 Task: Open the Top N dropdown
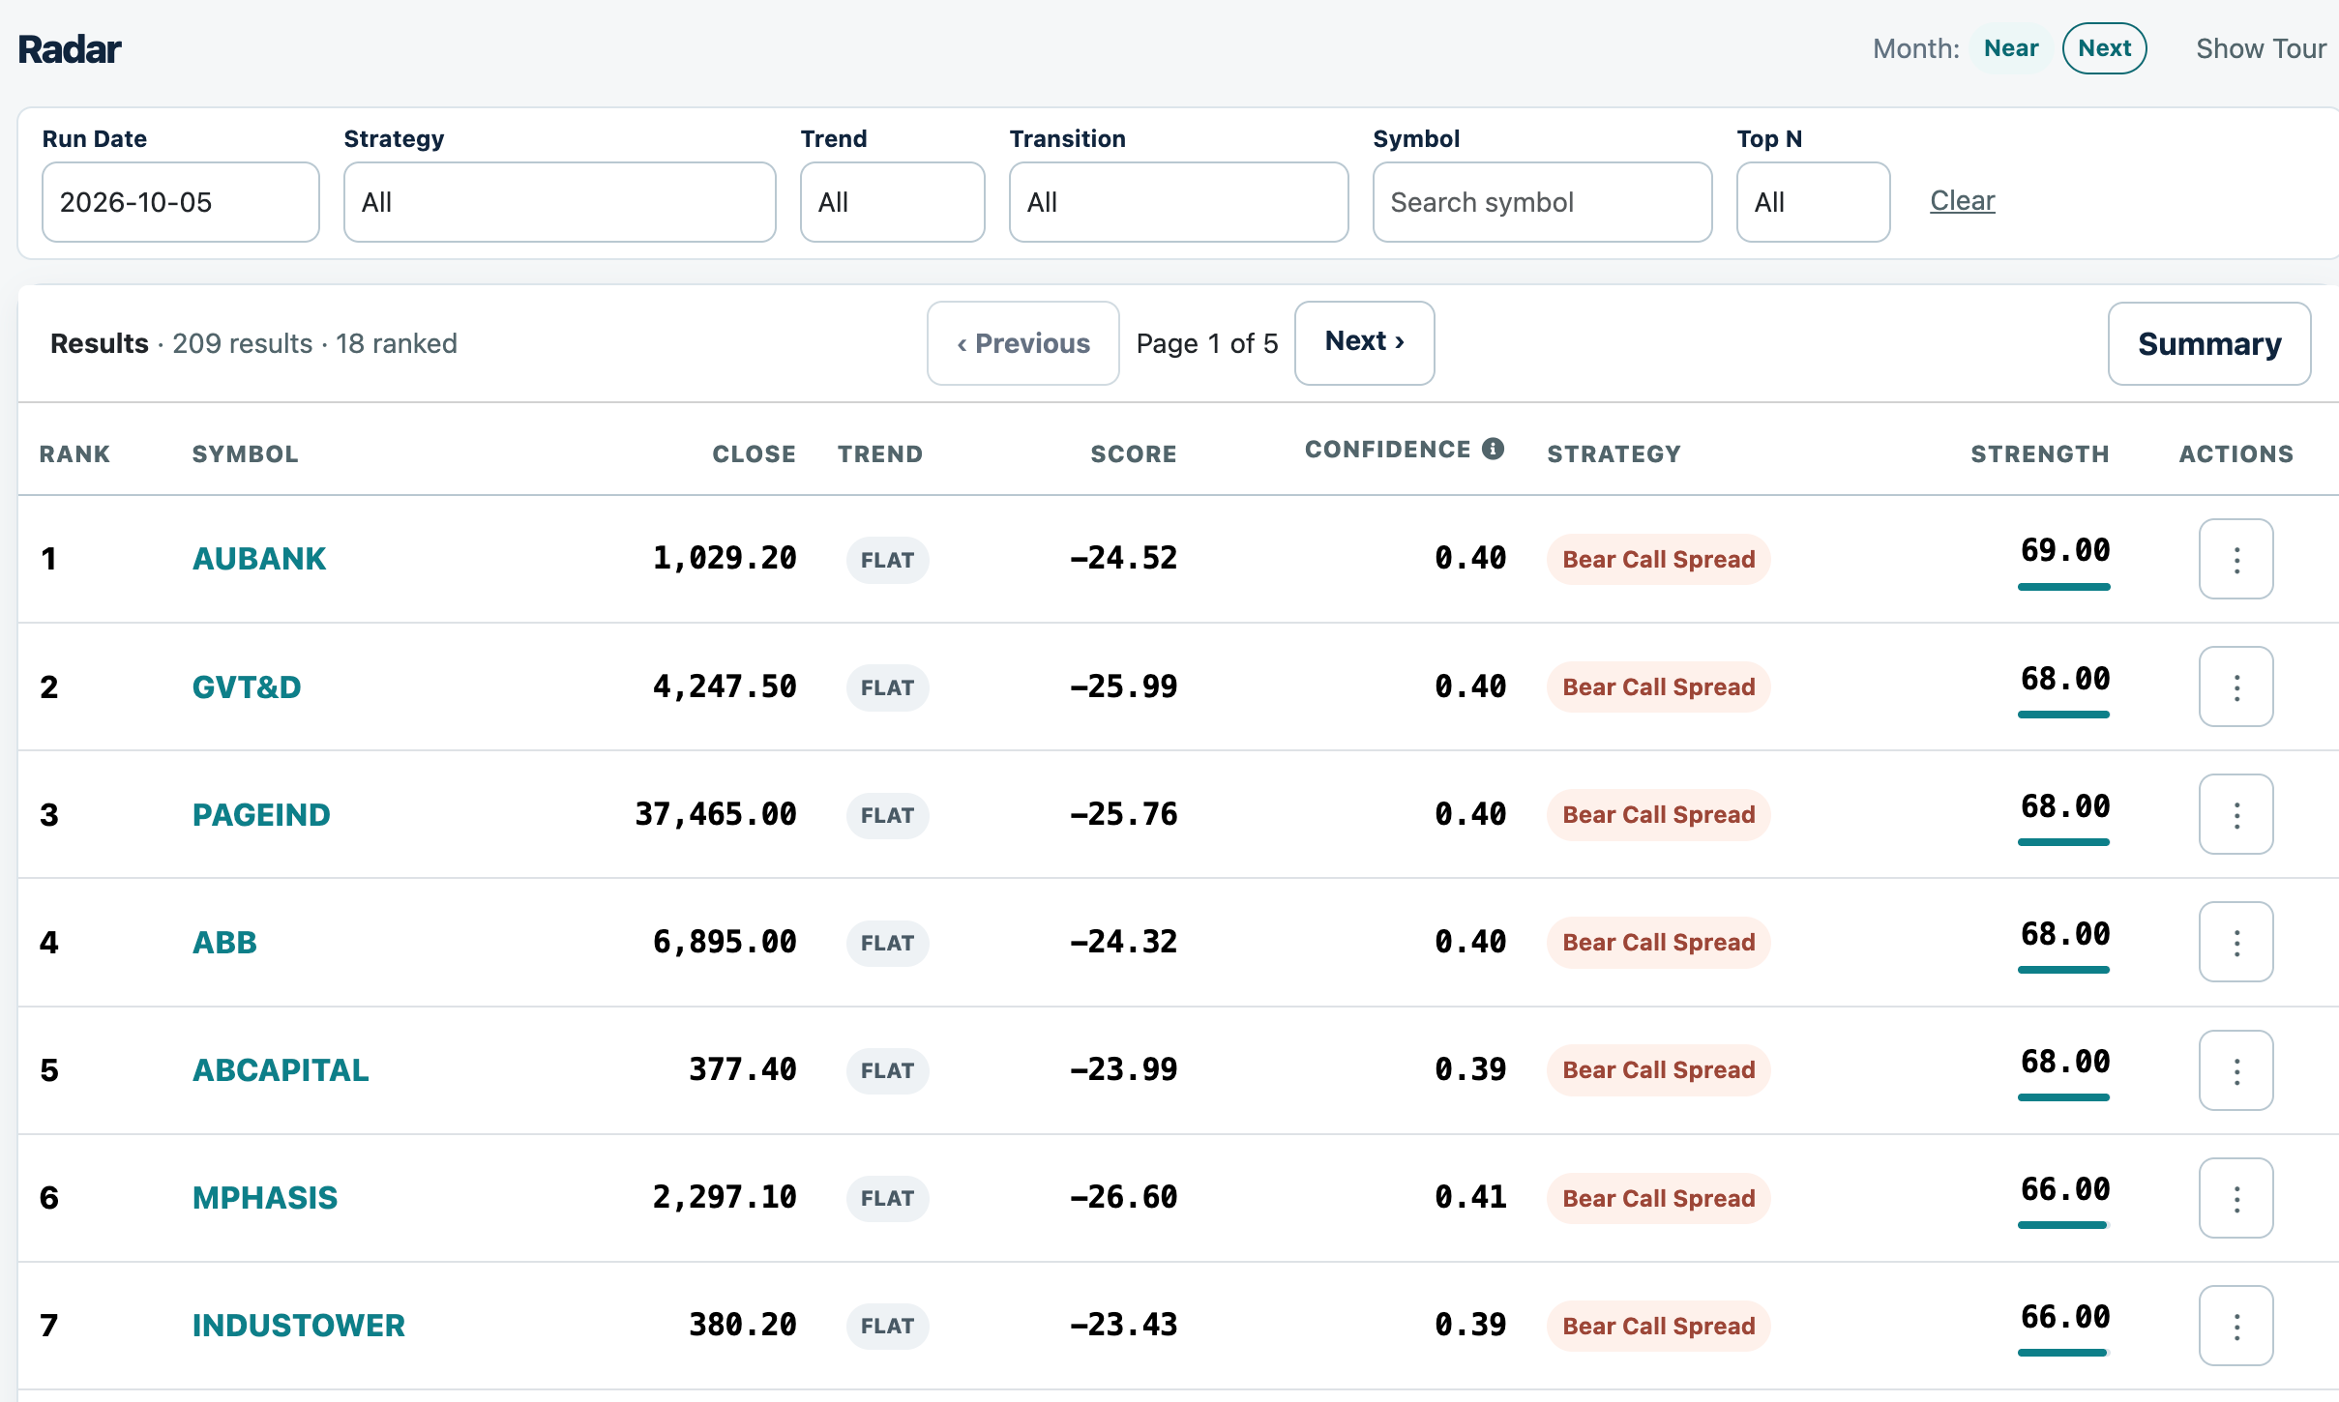coord(1813,202)
